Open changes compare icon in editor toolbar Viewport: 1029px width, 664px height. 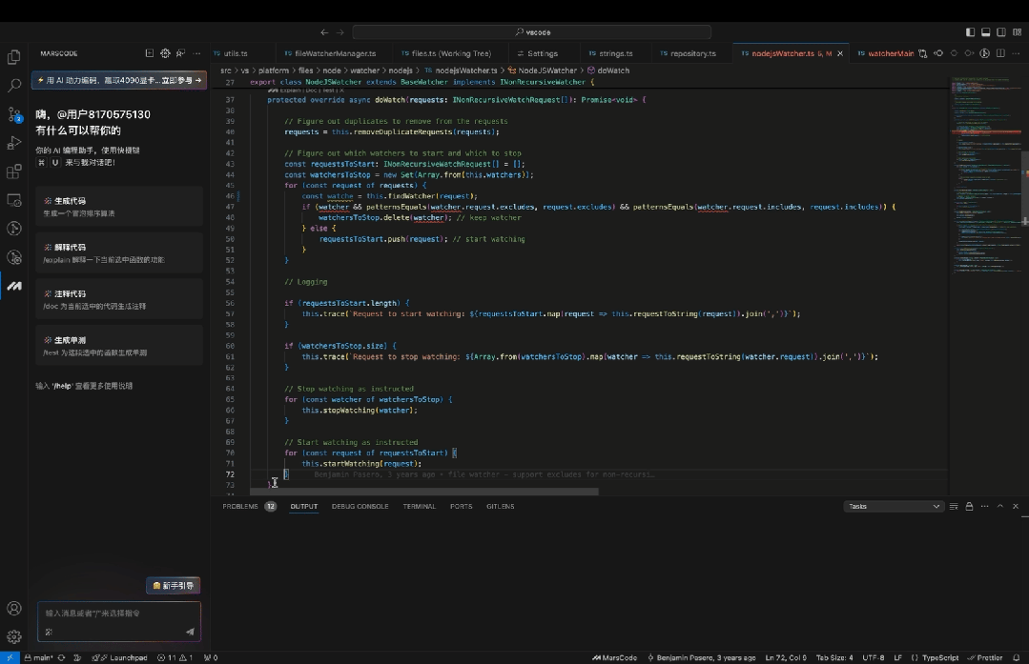923,53
